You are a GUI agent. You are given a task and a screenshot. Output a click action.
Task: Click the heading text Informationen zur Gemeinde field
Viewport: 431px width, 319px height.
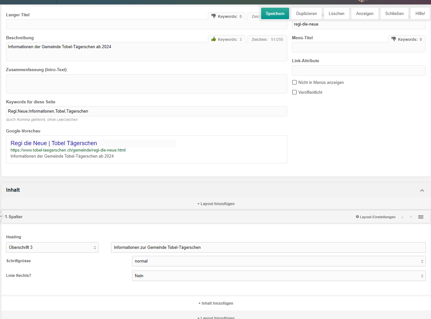[268, 248]
